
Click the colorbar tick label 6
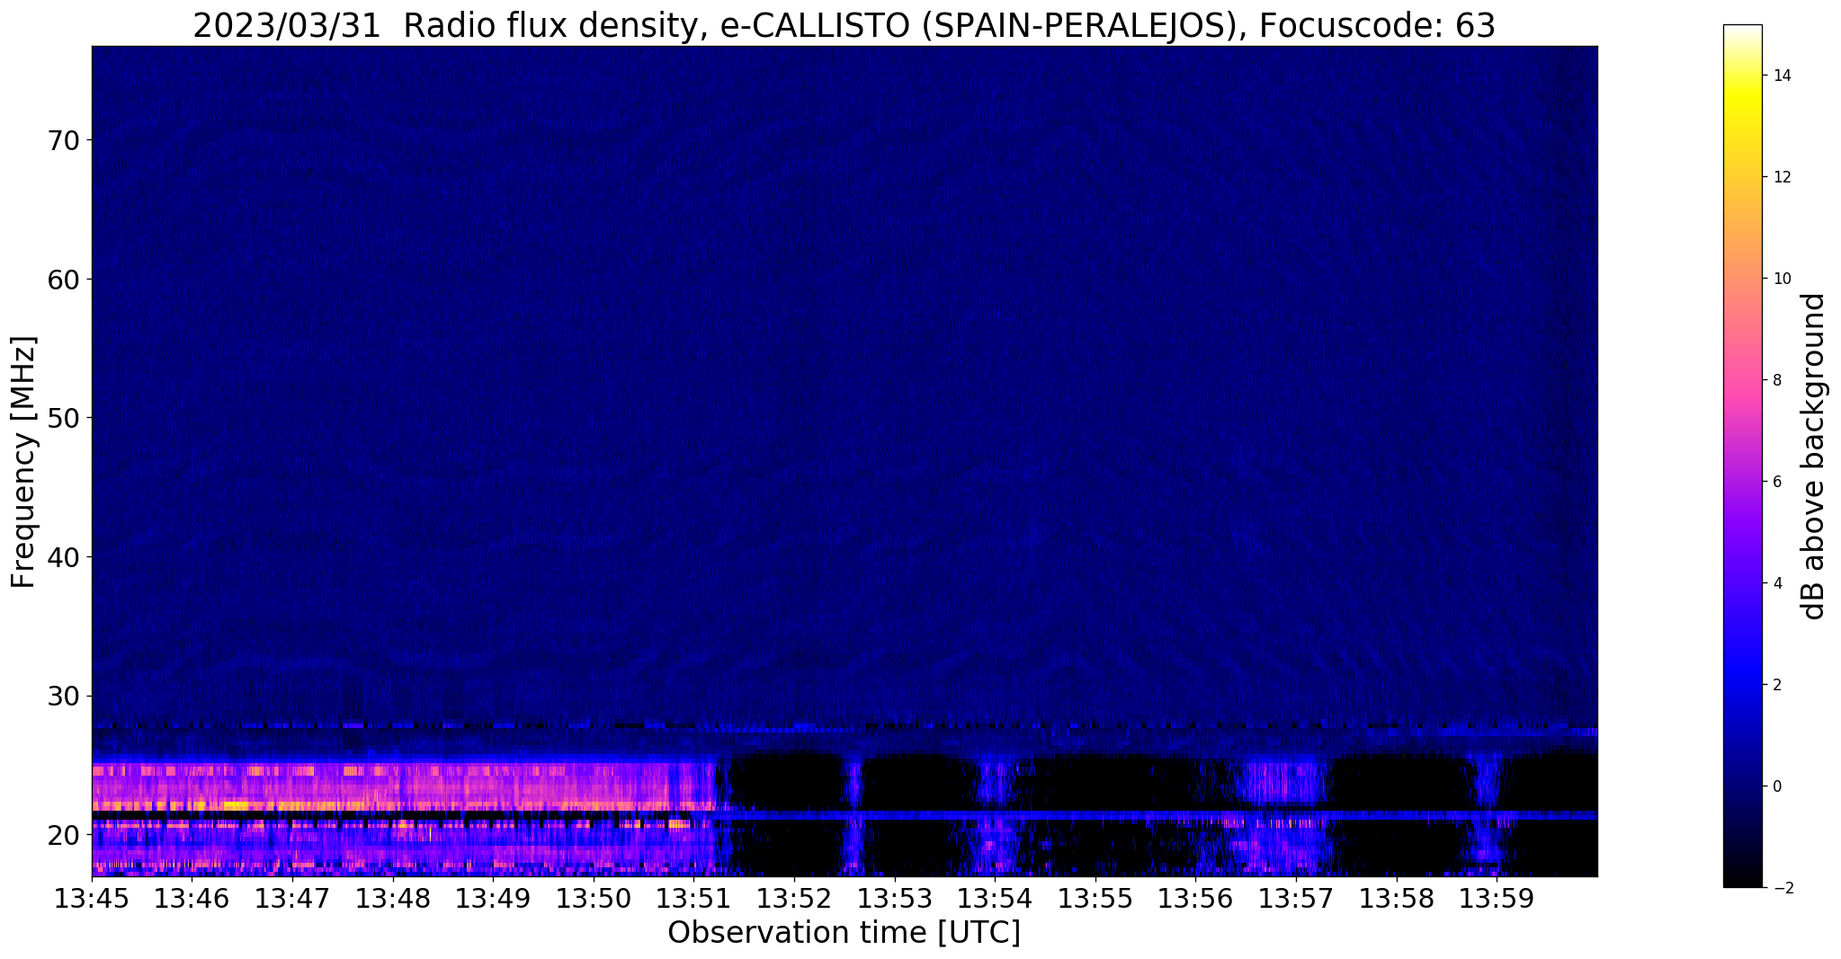(1775, 482)
